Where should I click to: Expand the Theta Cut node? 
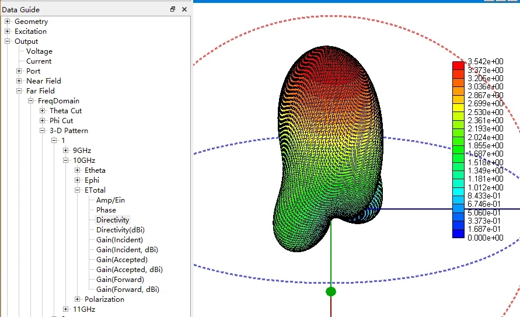(x=42, y=111)
